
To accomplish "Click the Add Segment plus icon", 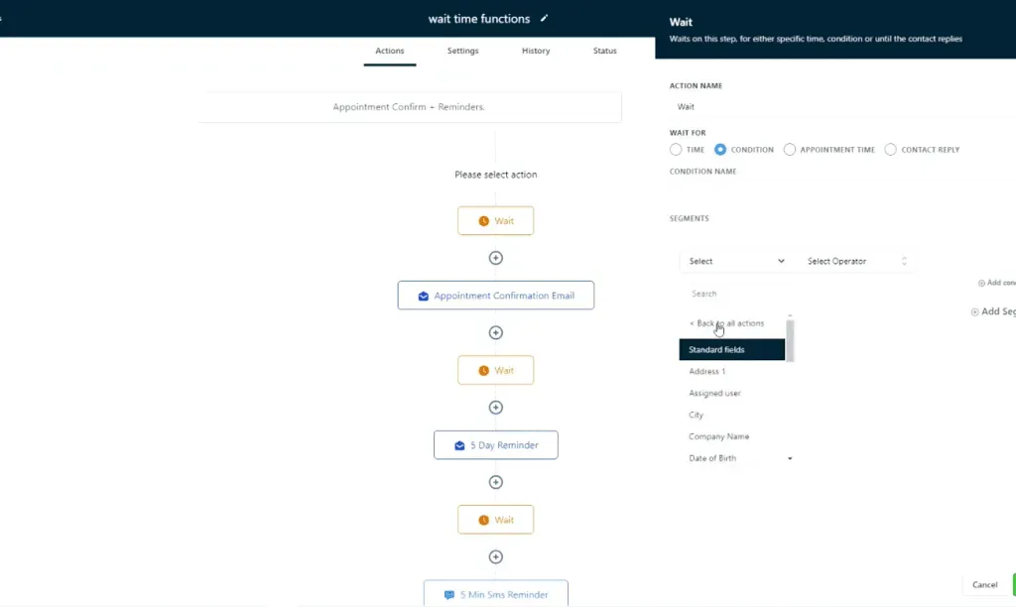I will click(x=974, y=312).
